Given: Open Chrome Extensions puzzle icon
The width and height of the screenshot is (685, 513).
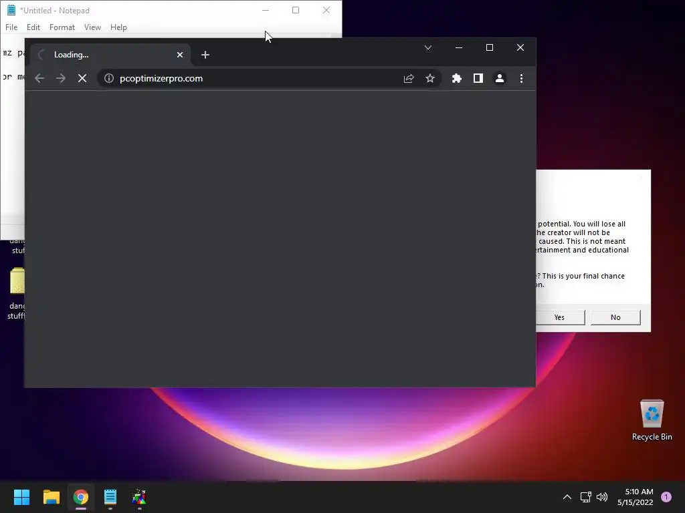Looking at the screenshot, I should coord(456,79).
